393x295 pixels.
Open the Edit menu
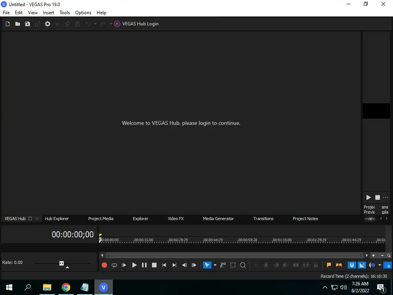(19, 13)
